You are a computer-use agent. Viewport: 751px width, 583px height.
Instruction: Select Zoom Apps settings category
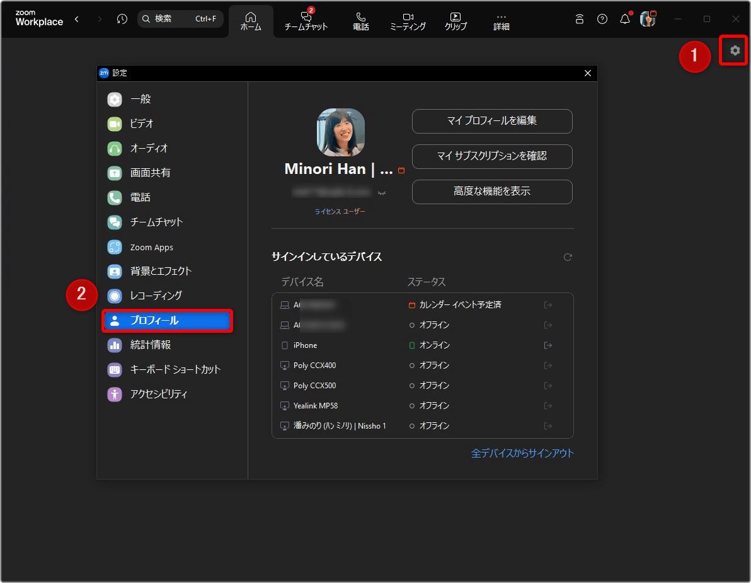coord(167,246)
